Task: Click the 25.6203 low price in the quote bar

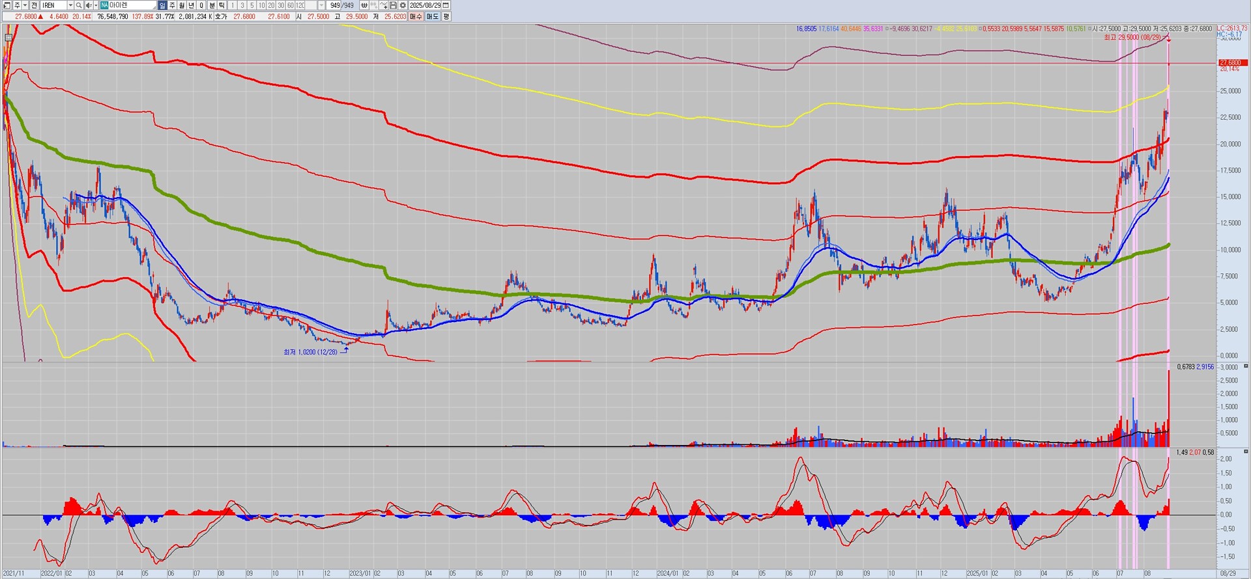Action: pos(395,16)
